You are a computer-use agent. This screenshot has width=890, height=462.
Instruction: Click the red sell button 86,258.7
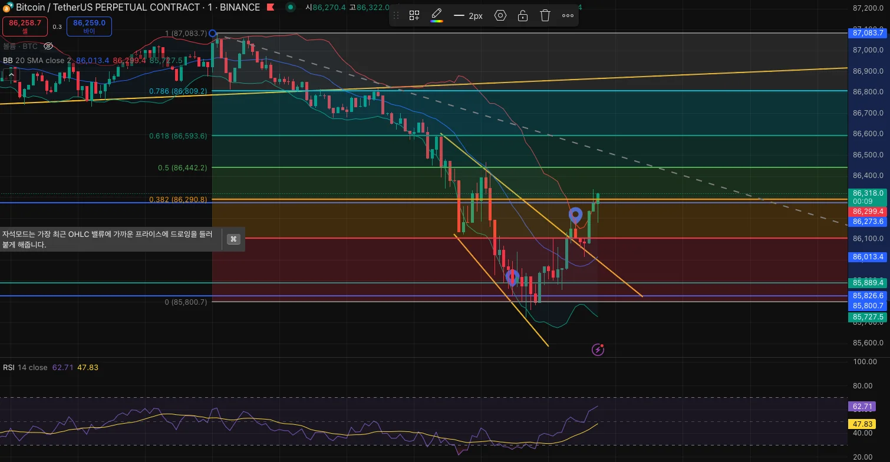(25, 26)
